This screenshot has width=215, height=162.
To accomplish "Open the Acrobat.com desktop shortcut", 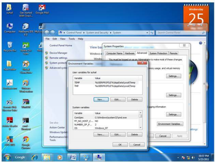I will [10, 84].
